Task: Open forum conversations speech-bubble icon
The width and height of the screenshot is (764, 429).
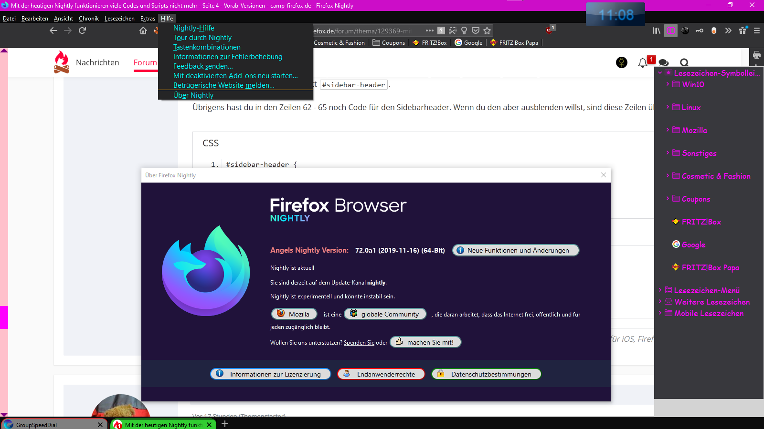Action: point(664,62)
